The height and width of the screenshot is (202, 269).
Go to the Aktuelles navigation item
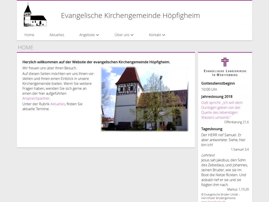pos(57,35)
